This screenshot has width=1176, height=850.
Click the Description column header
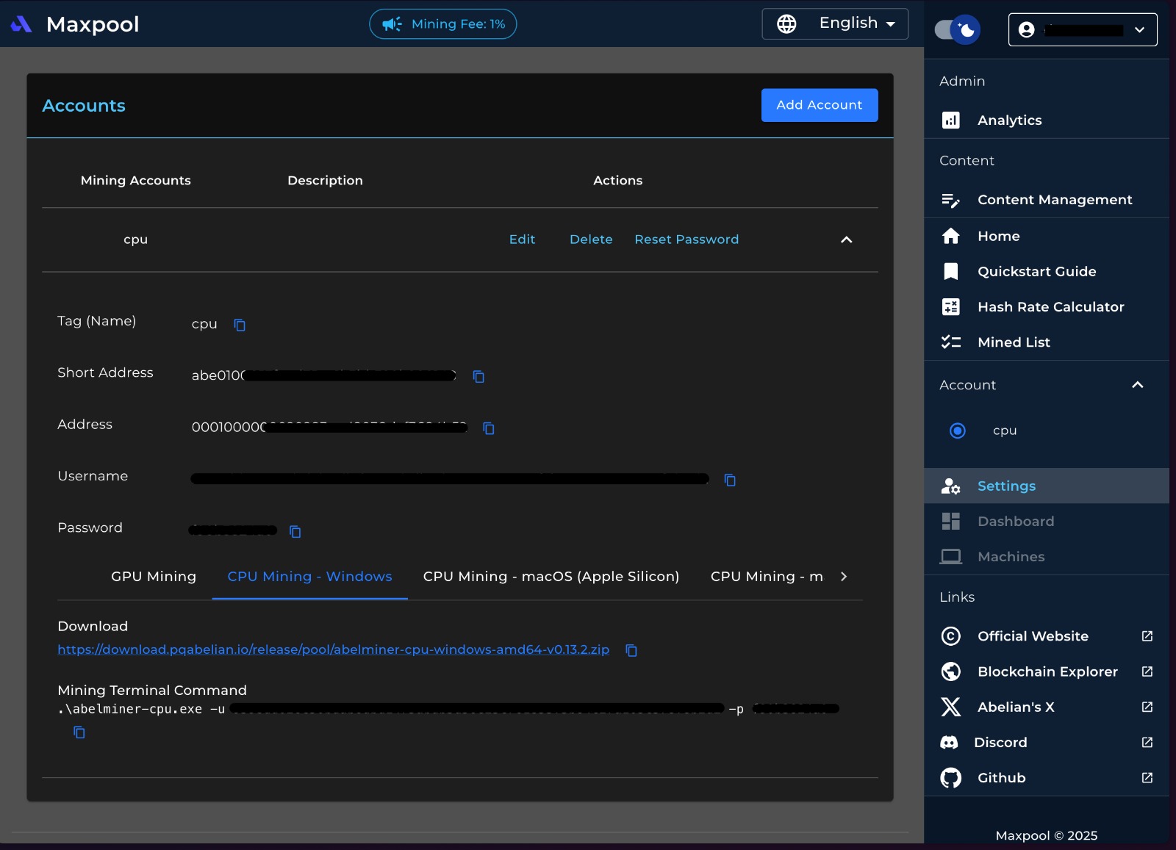(x=325, y=181)
